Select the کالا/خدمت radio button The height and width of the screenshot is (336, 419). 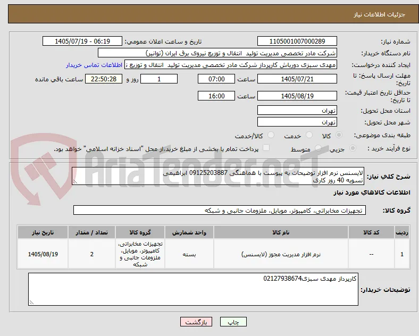[271, 135]
